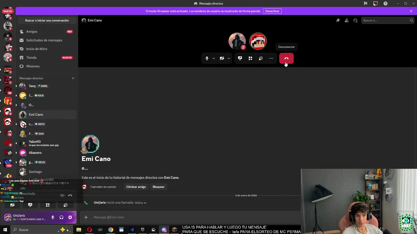Open the help question-mark icon

pyautogui.click(x=386, y=4)
